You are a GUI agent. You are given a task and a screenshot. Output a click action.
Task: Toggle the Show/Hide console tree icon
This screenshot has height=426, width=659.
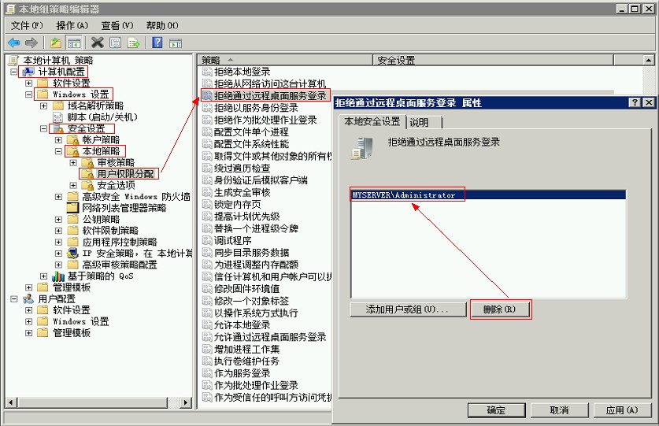point(74,43)
